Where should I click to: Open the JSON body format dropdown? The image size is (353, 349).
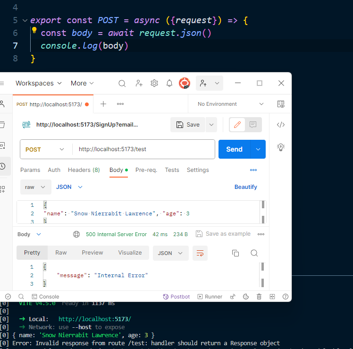(x=69, y=187)
